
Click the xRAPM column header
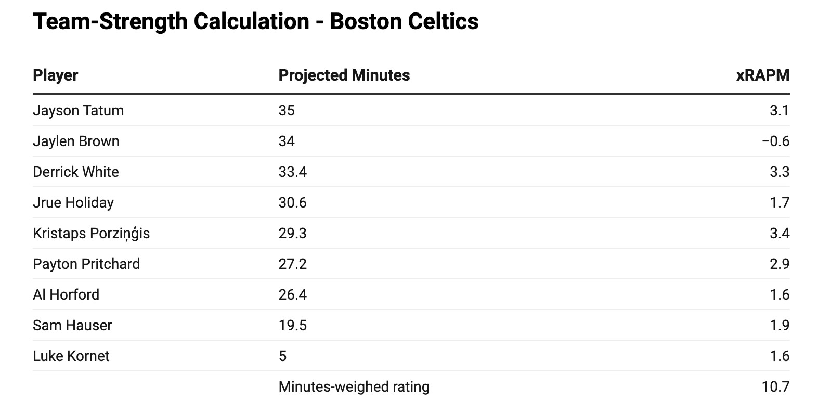(x=762, y=75)
